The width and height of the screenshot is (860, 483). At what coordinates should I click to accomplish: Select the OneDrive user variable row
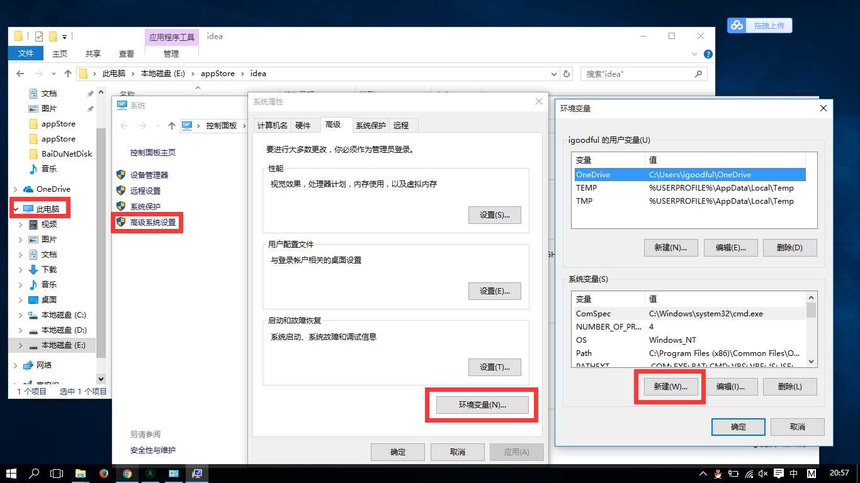point(689,174)
